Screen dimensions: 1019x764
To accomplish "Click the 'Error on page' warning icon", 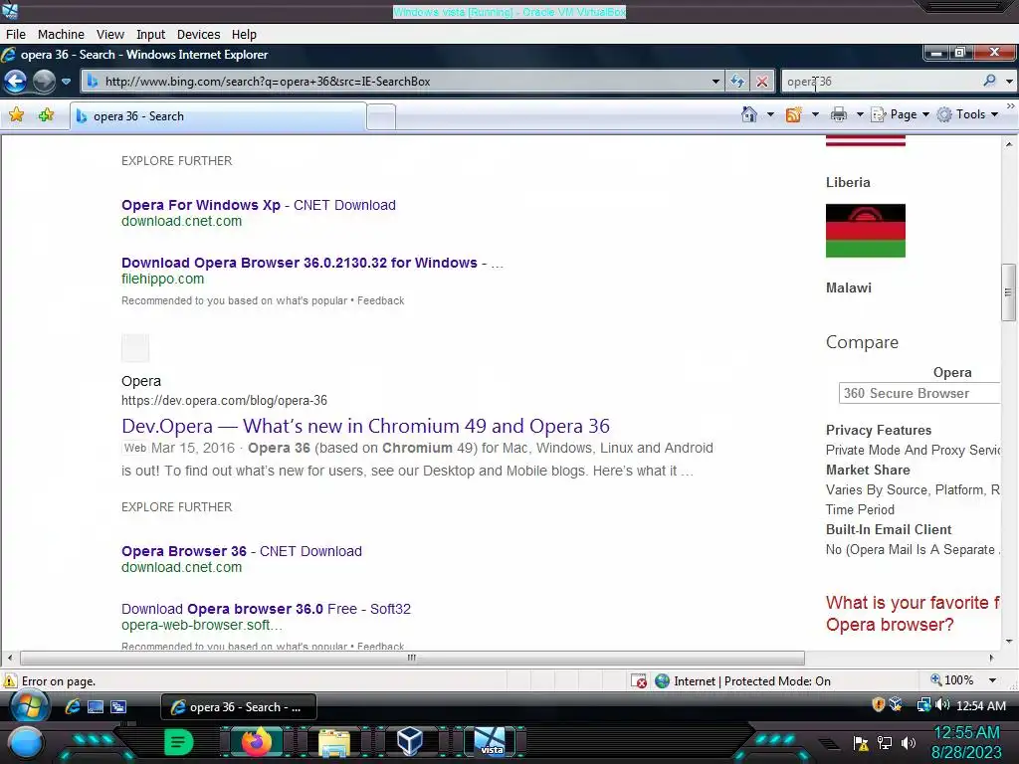I will tap(10, 680).
